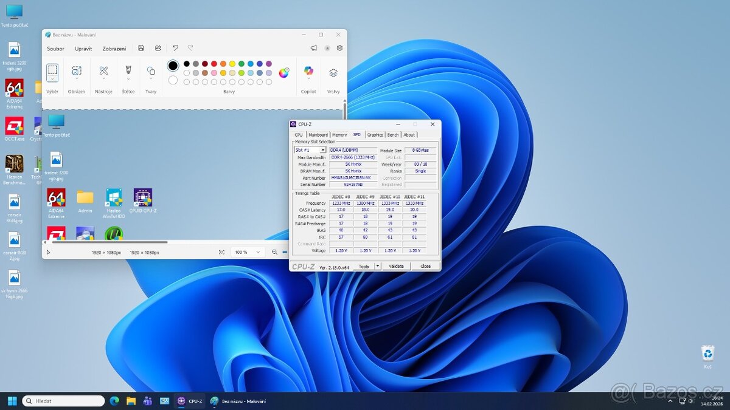
Task: Select the white secondary color circle
Action: click(173, 80)
